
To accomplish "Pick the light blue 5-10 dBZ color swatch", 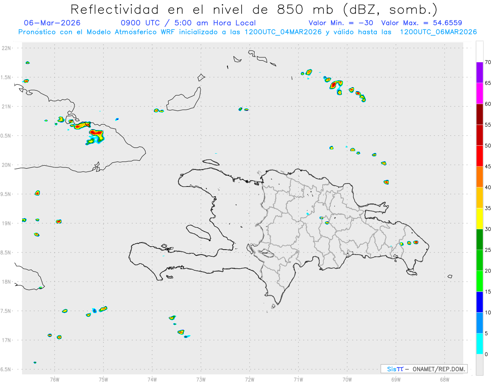I will (x=479, y=323).
